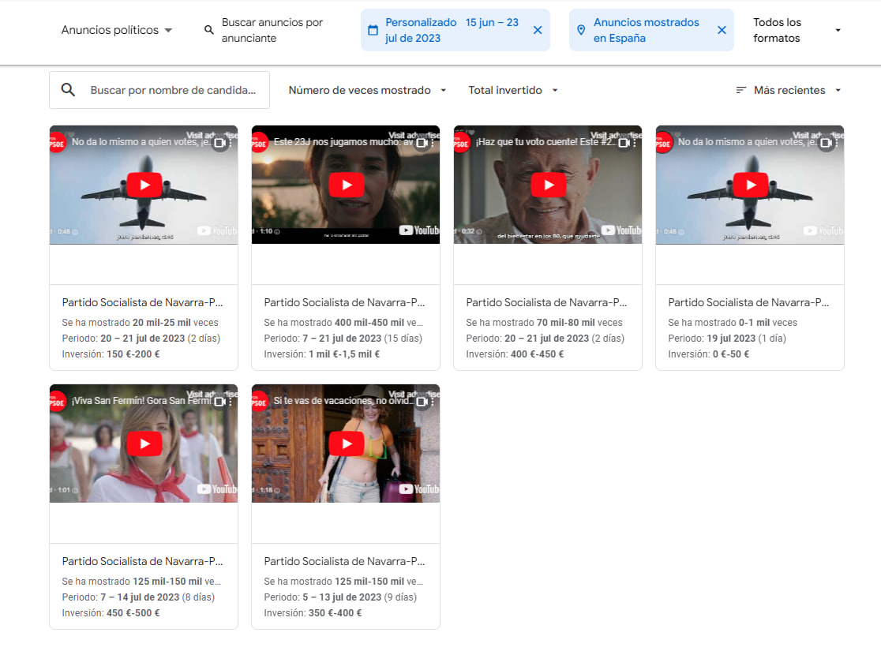
Task: Click advertiser name on the 0-1 mil veces card
Action: (x=748, y=302)
